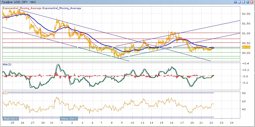255x127 pixels.
Task: Tile charts horizontally with two-row icon
Action: tap(244, 2)
